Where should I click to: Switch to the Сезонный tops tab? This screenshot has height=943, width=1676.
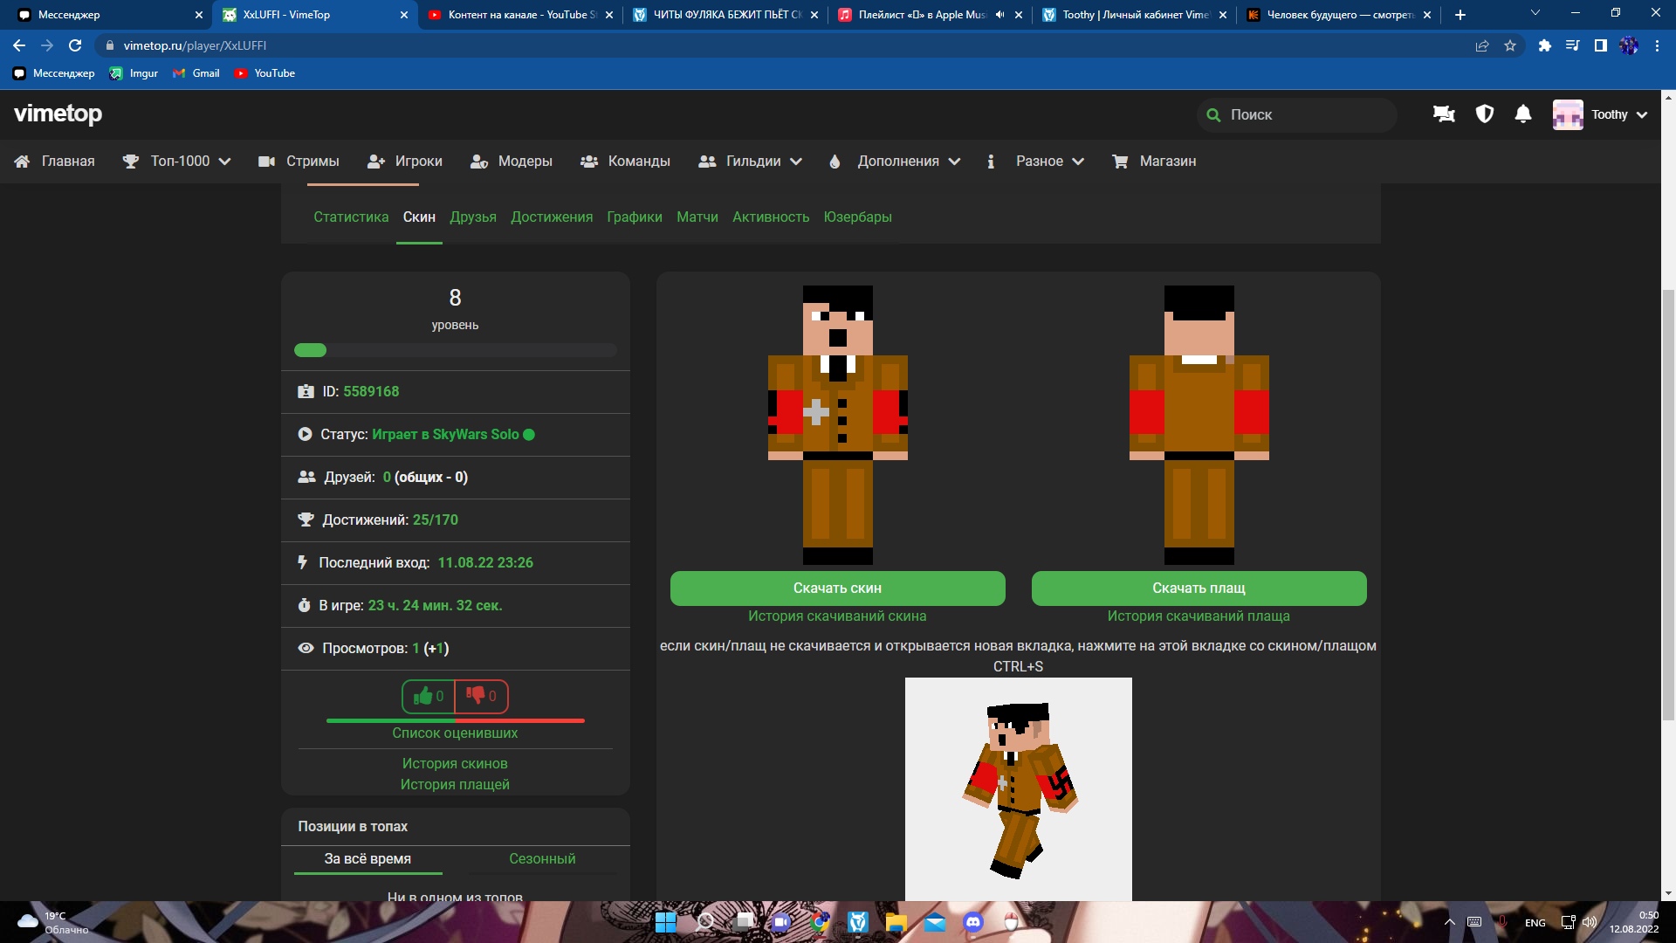[x=542, y=859]
